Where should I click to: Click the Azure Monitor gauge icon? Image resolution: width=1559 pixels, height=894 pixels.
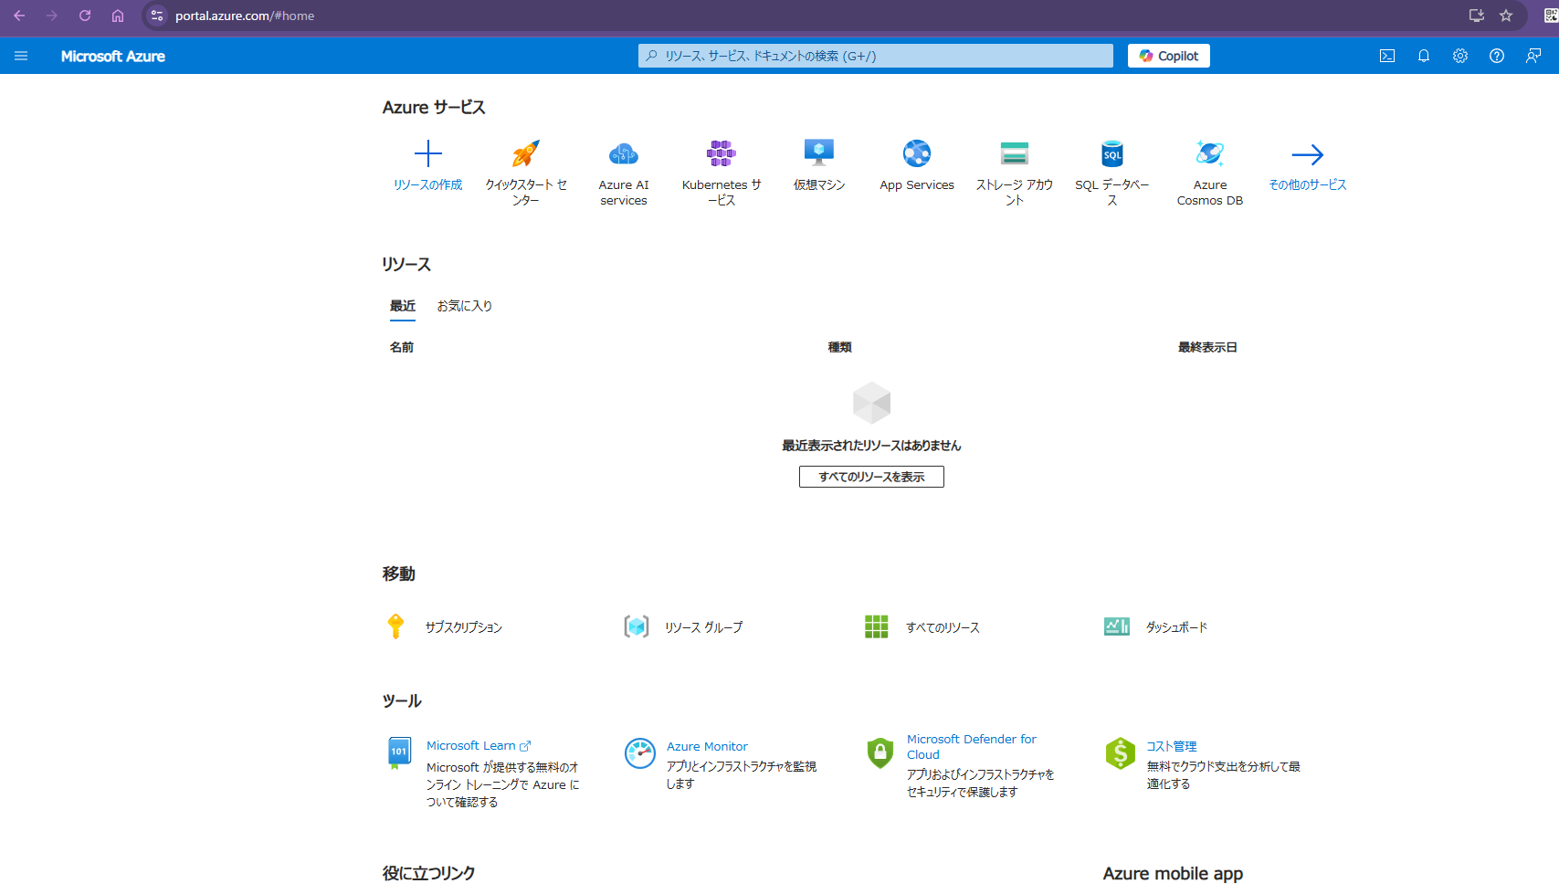[640, 753]
